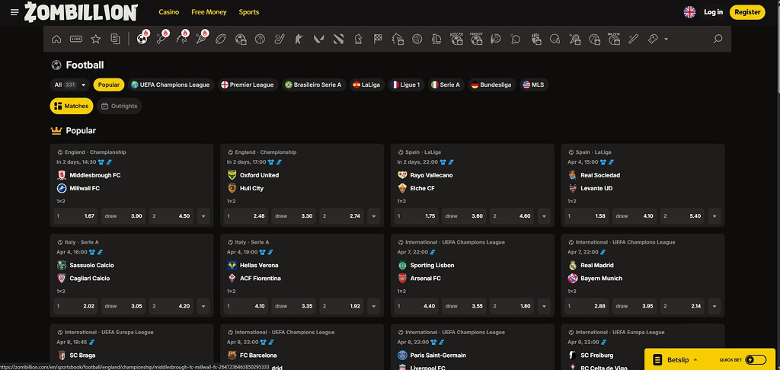Click the Log in button
780x370 pixels.
point(713,12)
